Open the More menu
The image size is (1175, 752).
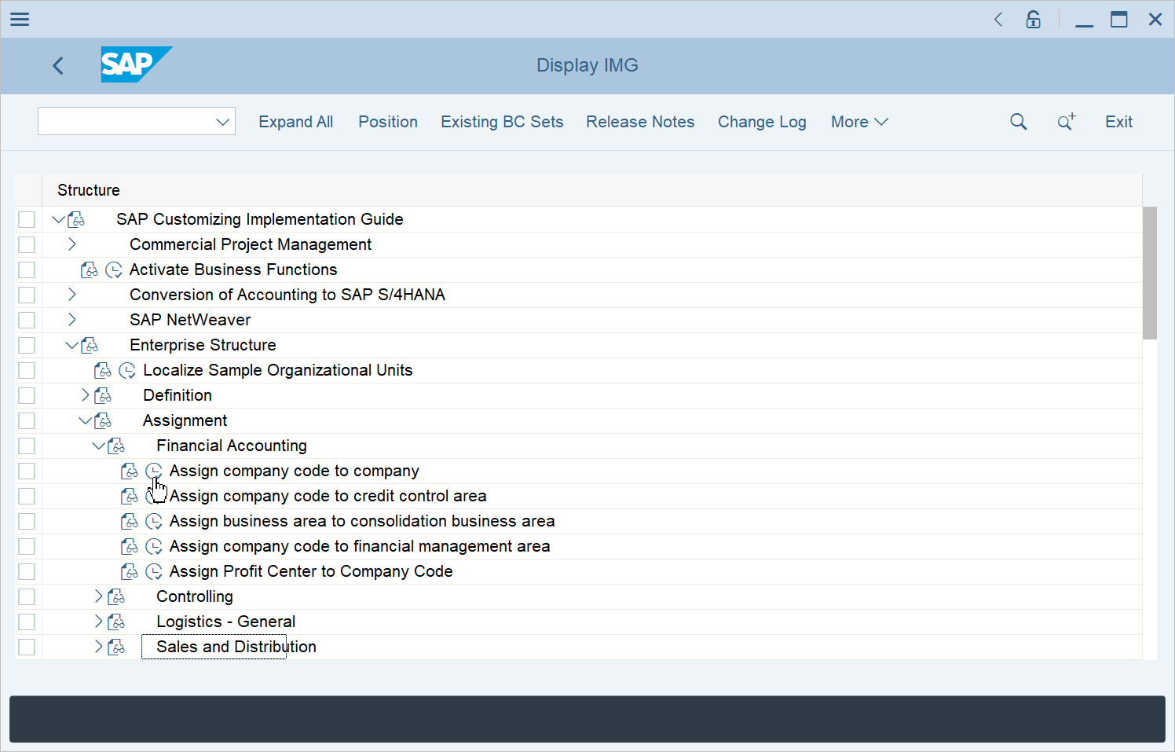tap(859, 122)
